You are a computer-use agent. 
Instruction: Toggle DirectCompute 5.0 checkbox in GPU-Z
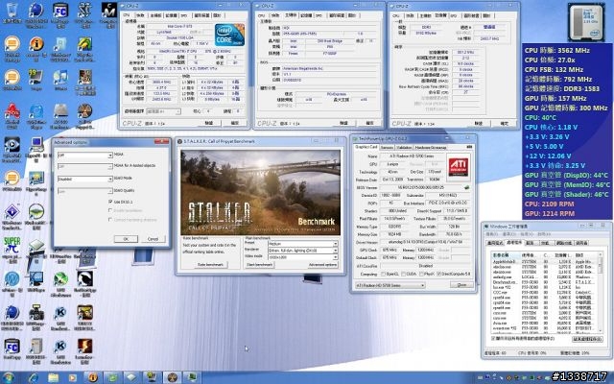click(439, 274)
